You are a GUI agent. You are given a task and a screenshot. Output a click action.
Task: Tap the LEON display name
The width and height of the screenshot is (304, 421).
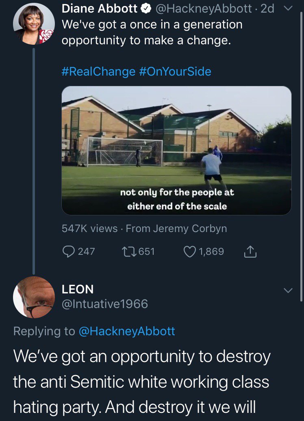pyautogui.click(x=78, y=289)
